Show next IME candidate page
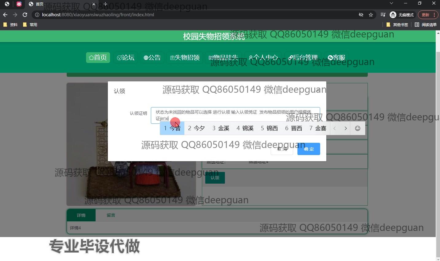Viewport: 440px width, 261px height. (346, 128)
